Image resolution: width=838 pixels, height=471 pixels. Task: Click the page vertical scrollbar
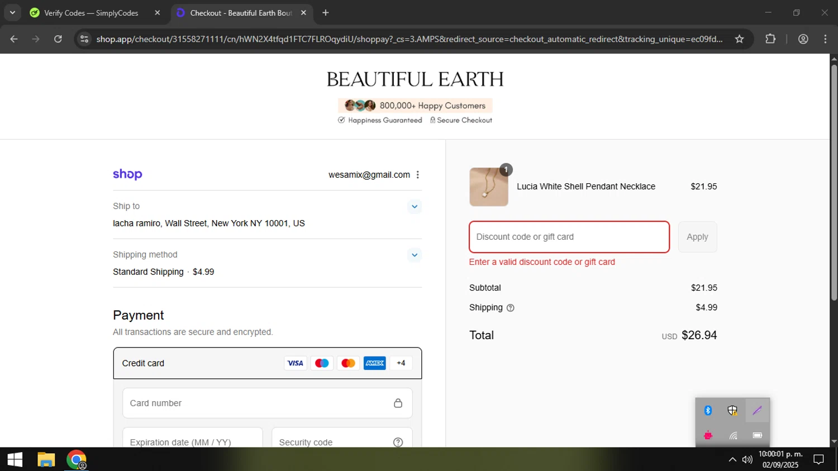click(x=834, y=182)
